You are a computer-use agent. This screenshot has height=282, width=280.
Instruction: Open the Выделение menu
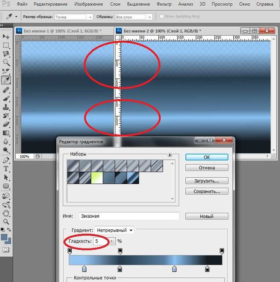(139, 4)
